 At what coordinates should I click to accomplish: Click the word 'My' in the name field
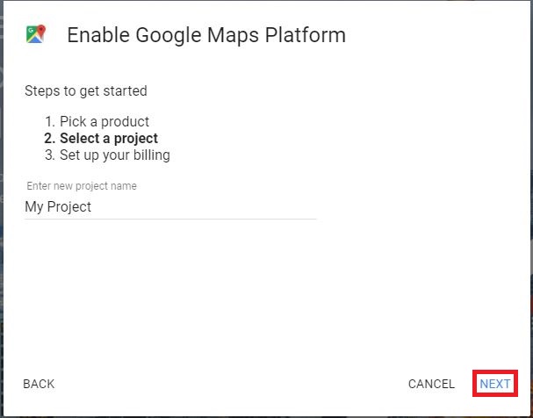pyautogui.click(x=34, y=207)
